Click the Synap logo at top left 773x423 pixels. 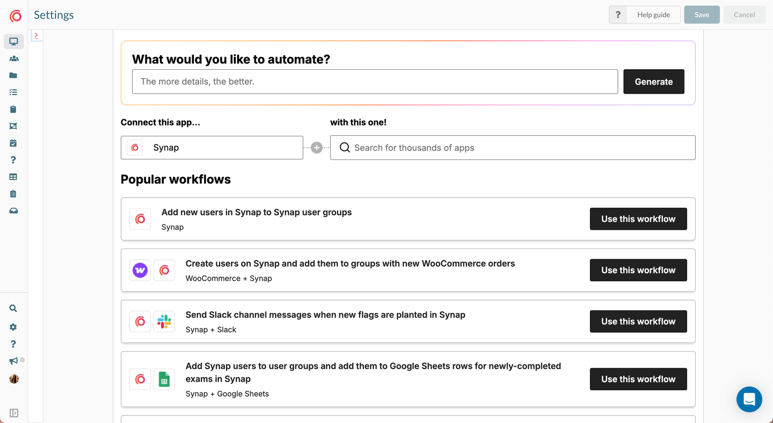(16, 16)
